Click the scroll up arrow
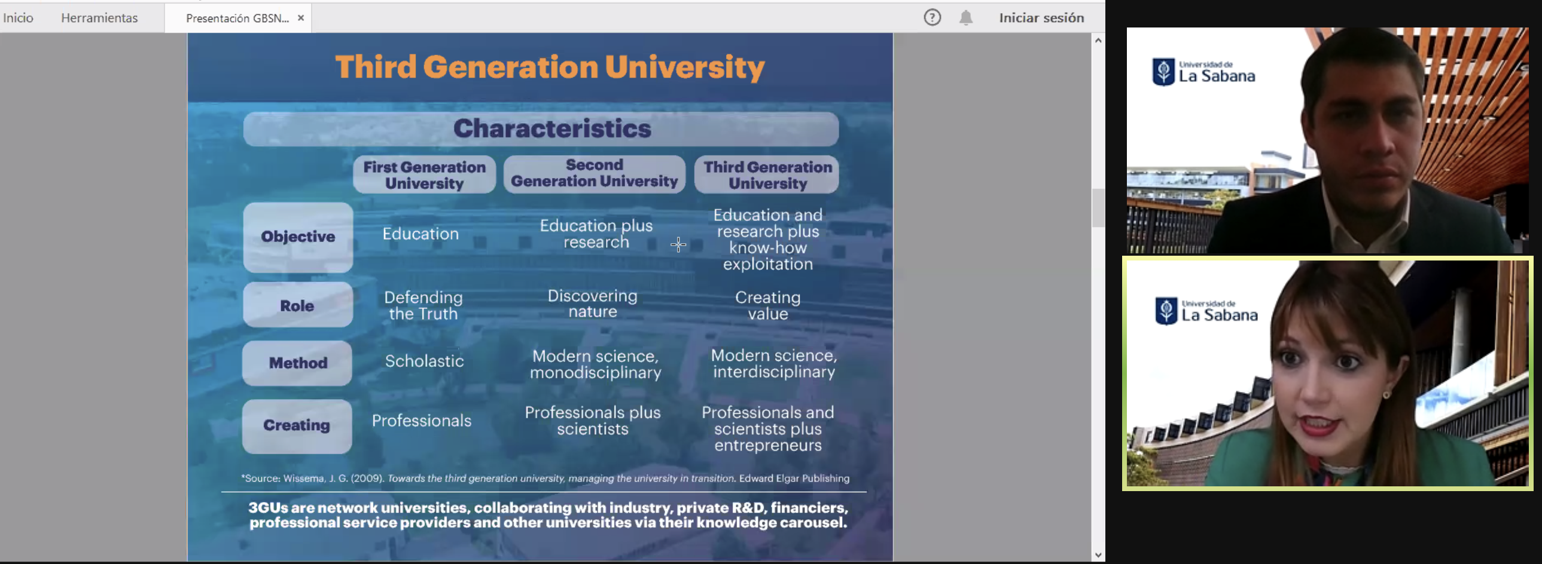The height and width of the screenshot is (564, 1542). 1098,41
